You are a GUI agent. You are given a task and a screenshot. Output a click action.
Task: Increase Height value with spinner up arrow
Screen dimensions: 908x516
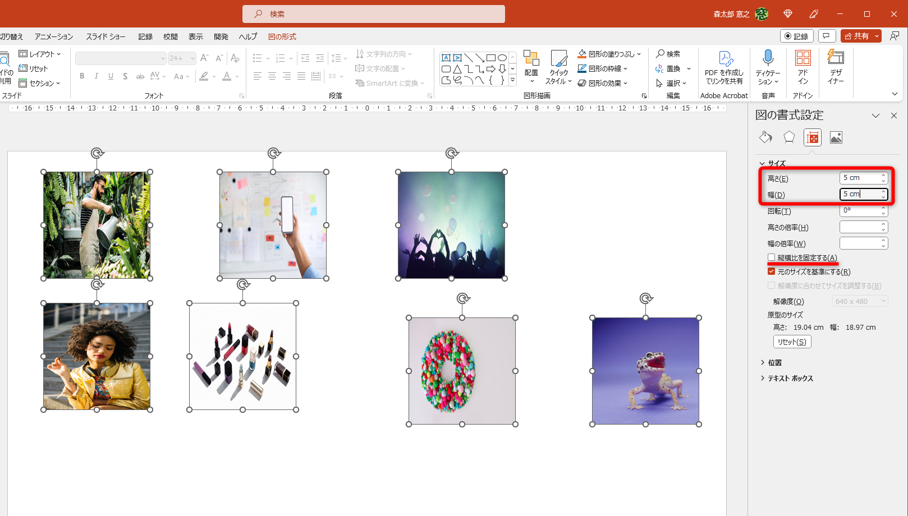(884, 175)
